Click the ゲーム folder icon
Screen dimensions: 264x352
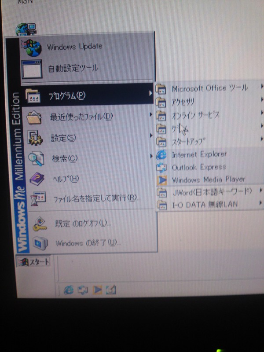tap(161, 129)
